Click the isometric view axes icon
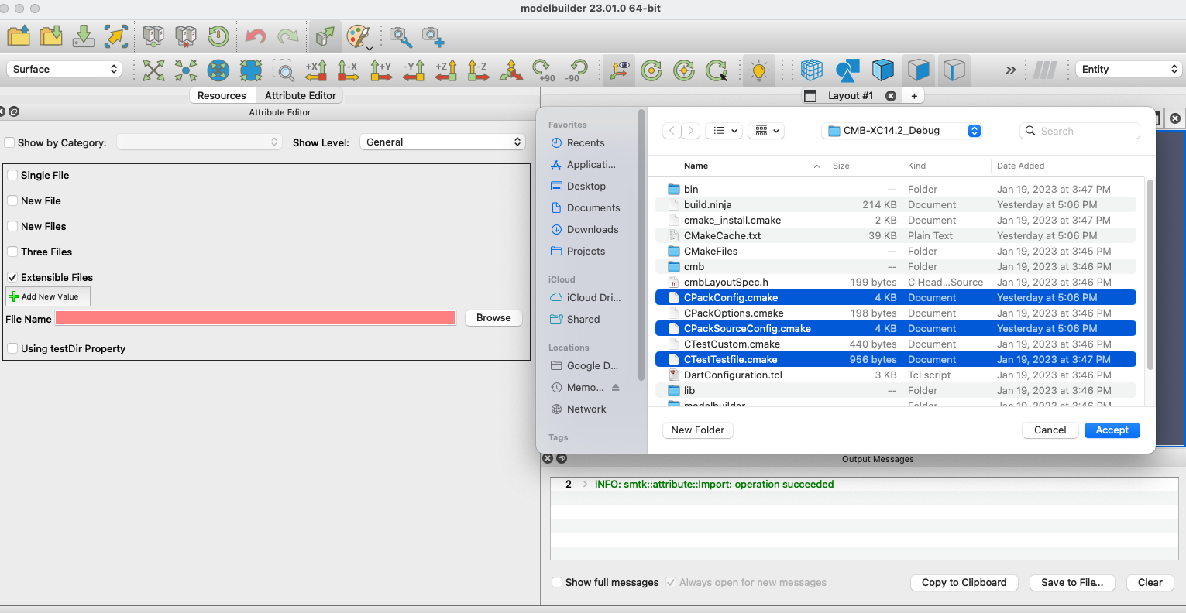Screen dimensions: 1186x613 tap(511, 70)
